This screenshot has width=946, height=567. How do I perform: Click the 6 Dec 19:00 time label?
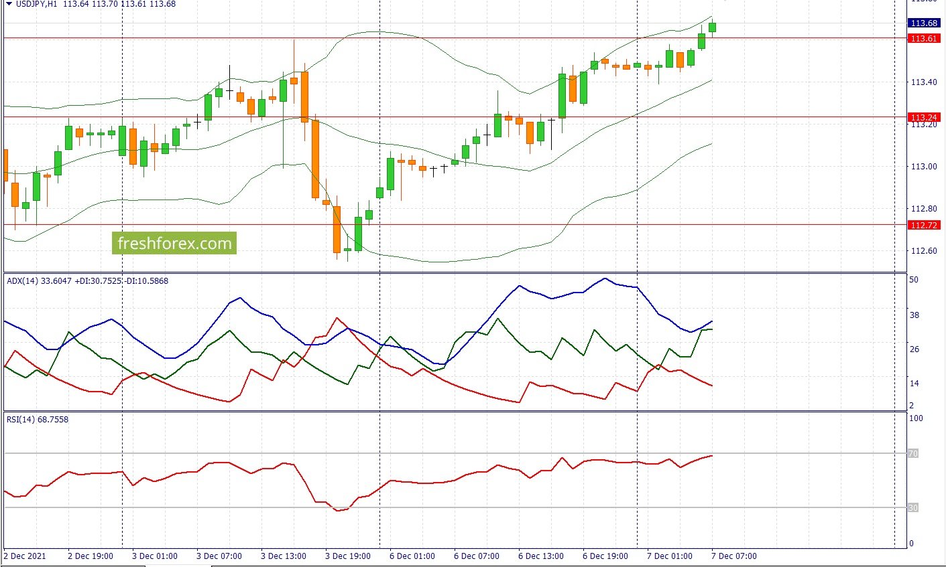coord(605,556)
